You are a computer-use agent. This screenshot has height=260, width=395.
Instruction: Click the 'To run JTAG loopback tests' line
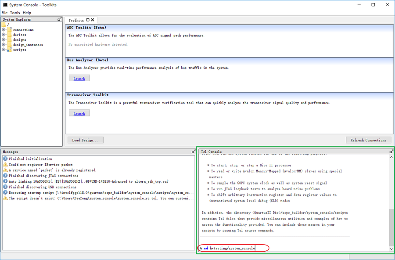point(263,189)
